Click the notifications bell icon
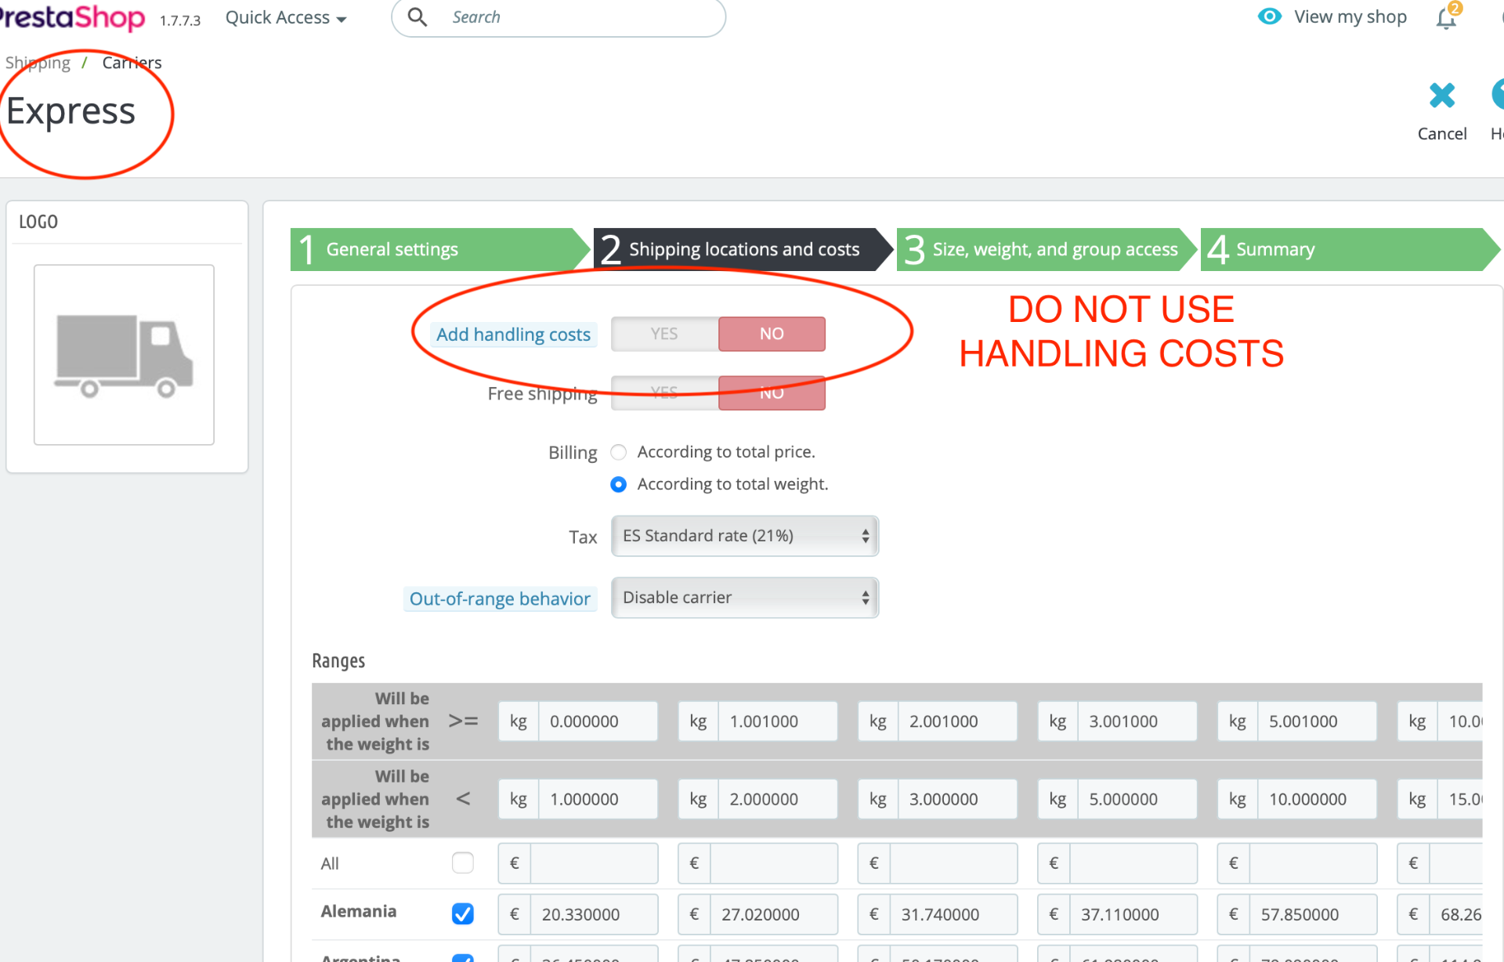Viewport: 1504px width, 962px height. 1446,17
